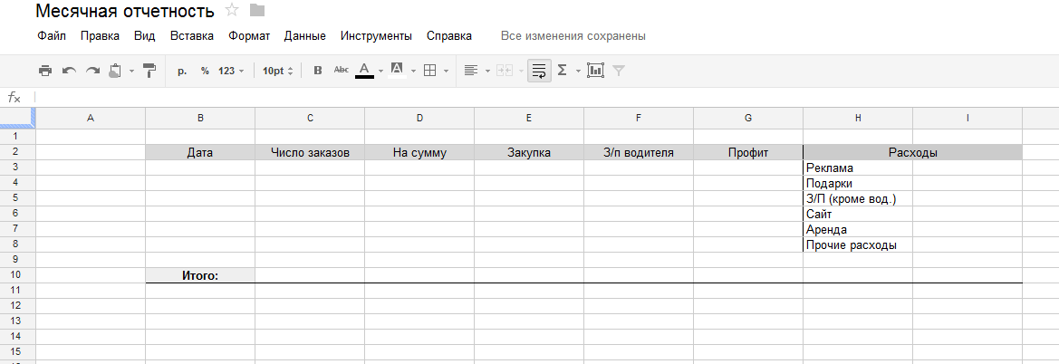Open the text color picker
This screenshot has width=1059, height=364.
pyautogui.click(x=365, y=71)
